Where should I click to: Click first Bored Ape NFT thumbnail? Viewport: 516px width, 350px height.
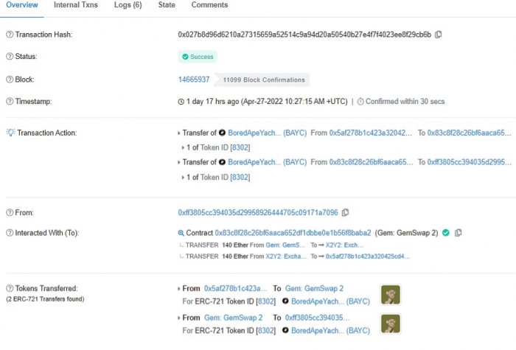[391, 295]
